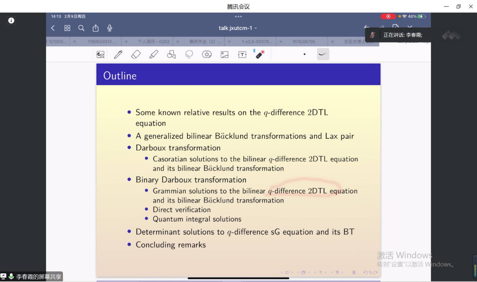Image resolution: width=477 pixels, height=282 pixels.
Task: Click the Darboux transformation bullet
Action: click(178, 148)
